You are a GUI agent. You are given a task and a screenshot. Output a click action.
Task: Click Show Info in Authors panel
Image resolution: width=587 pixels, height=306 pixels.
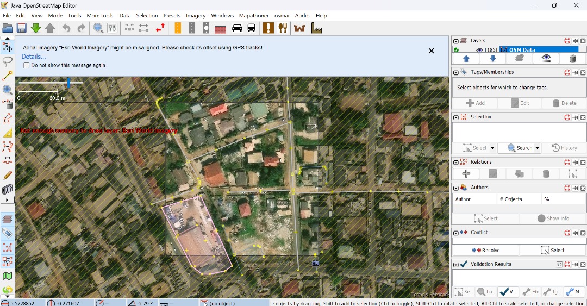(x=553, y=218)
